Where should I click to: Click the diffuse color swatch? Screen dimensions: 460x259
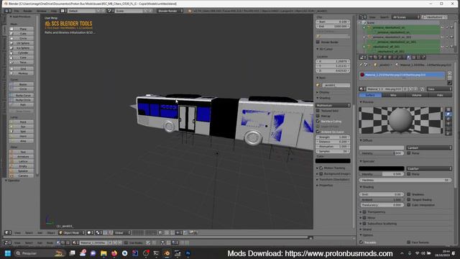(x=382, y=147)
